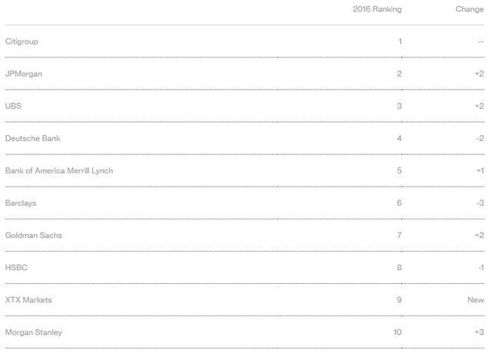Viewport: 497px width, 353px height.
Task: Click the -- change value for Citigroup
Action: tap(480, 41)
